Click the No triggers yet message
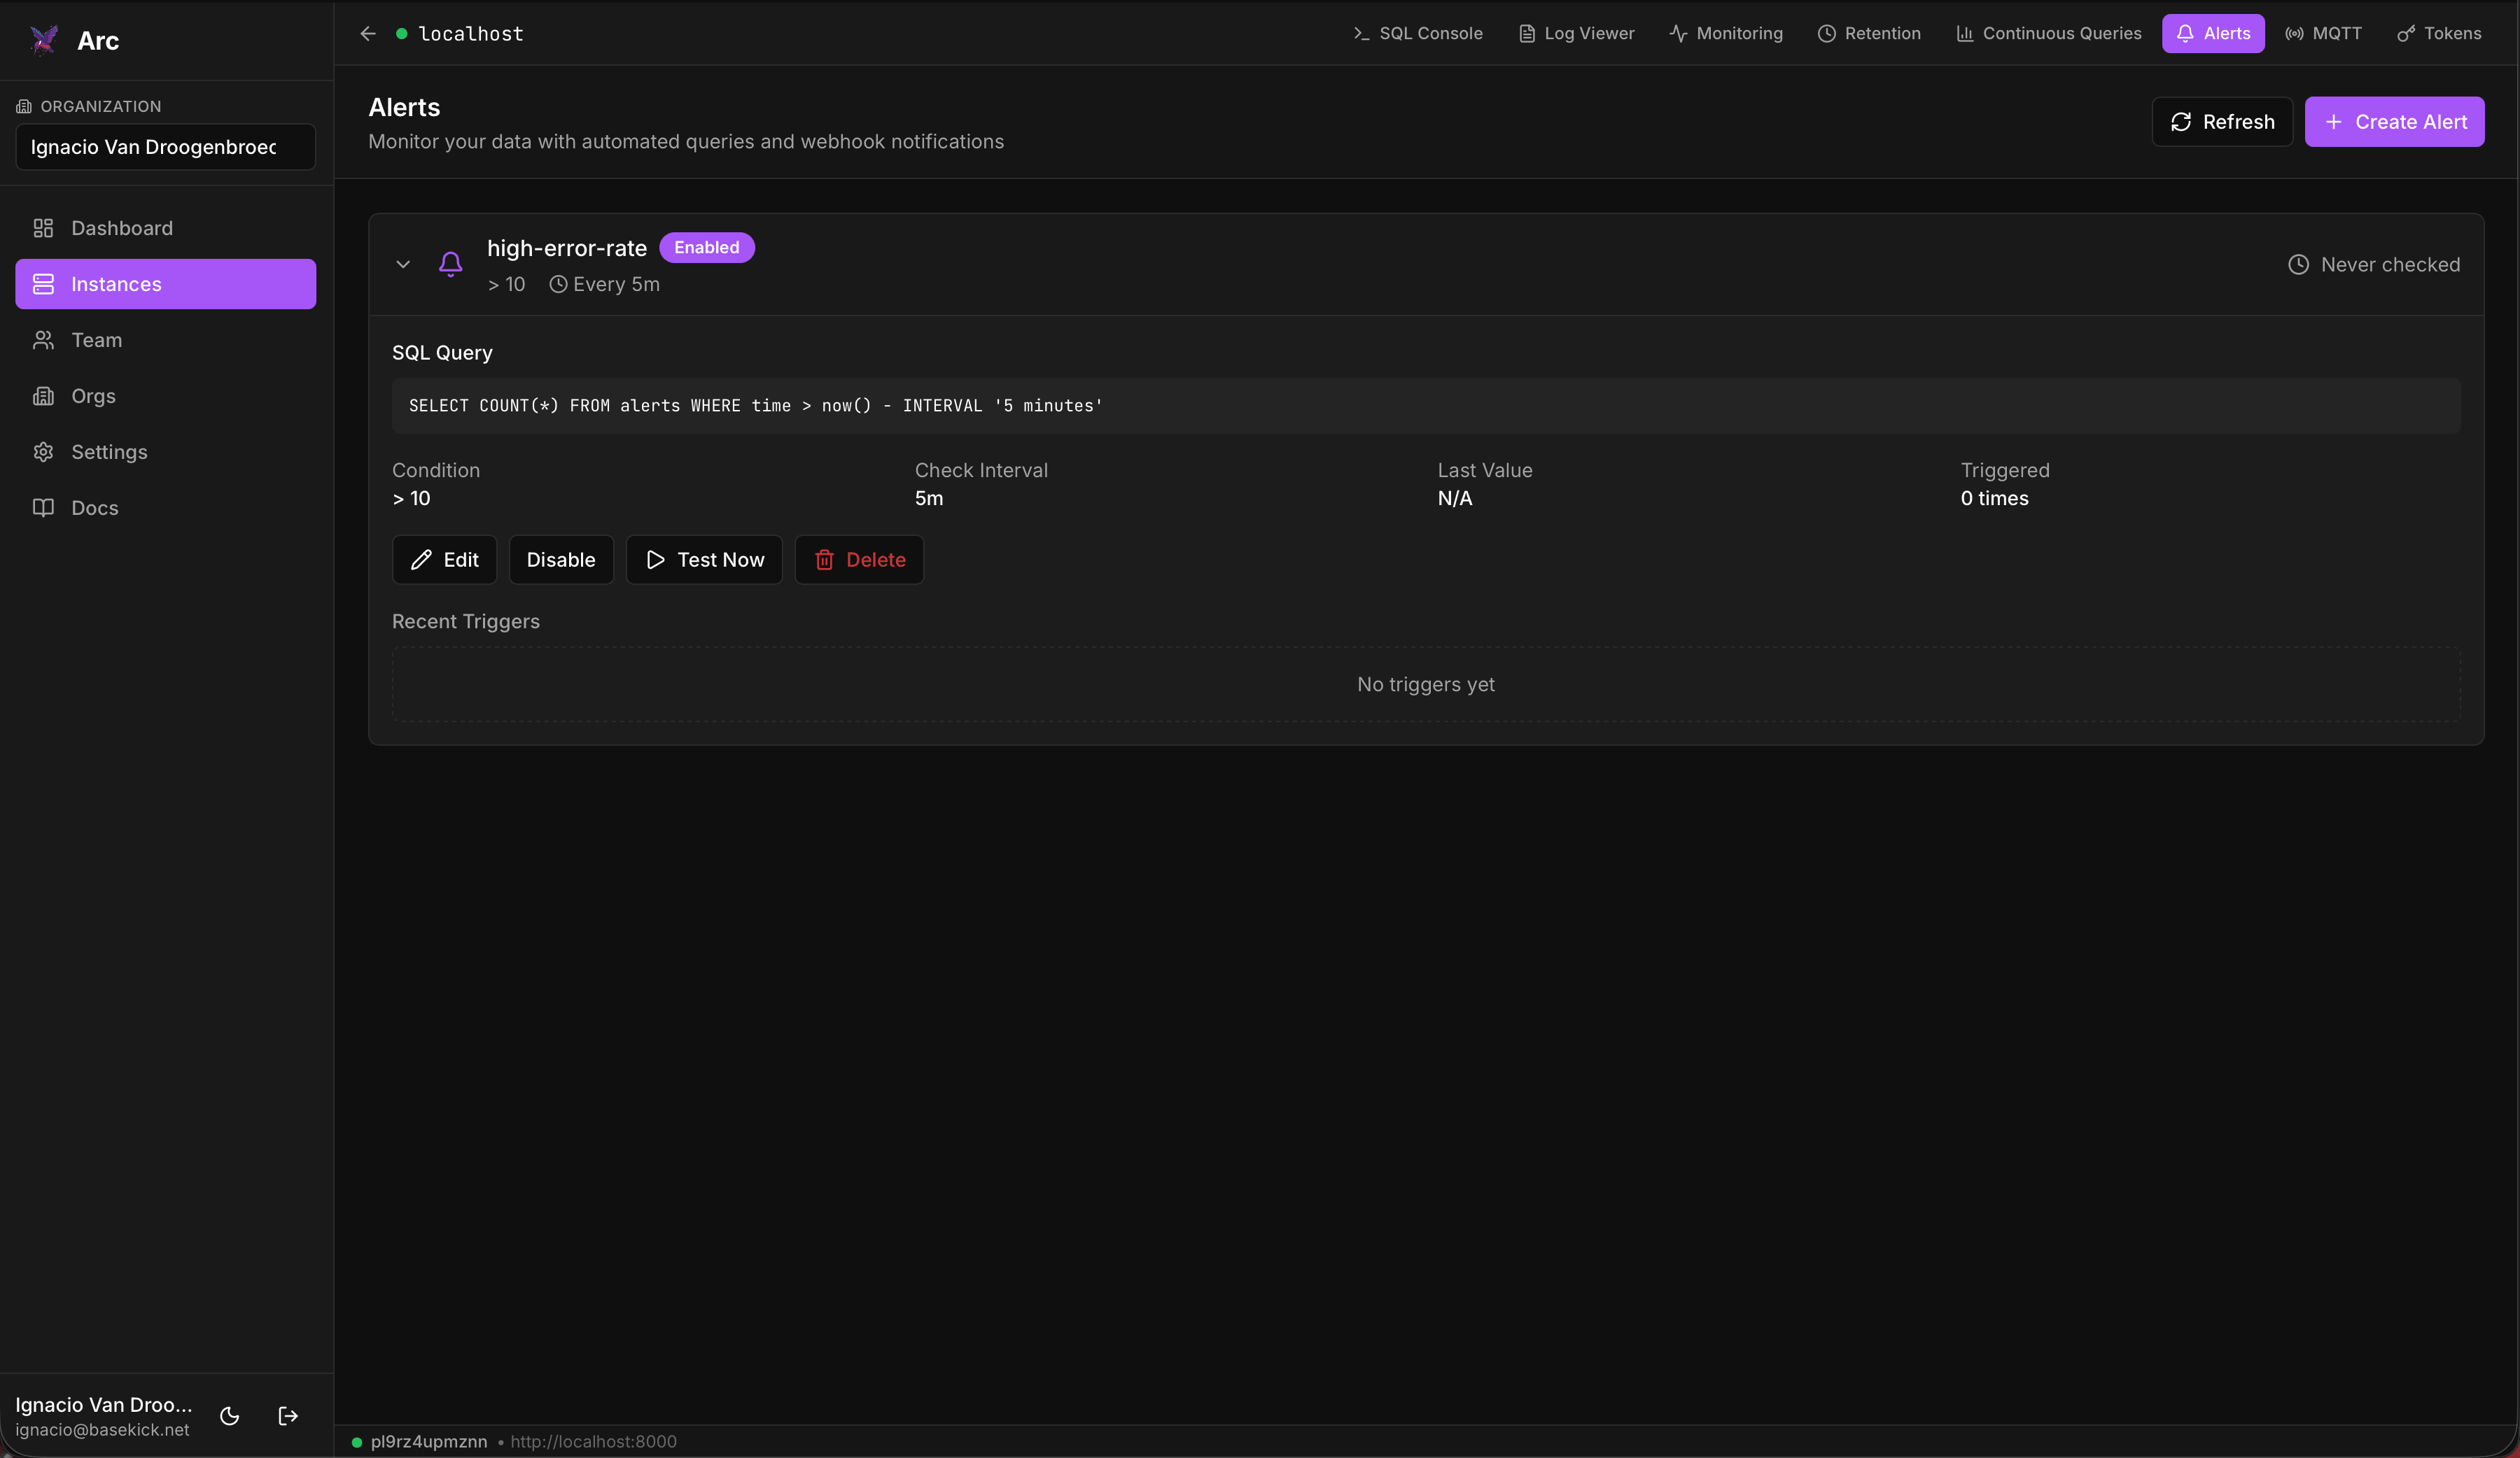The image size is (2520, 1458). point(1425,684)
